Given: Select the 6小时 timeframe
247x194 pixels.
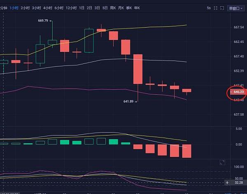Looking at the screenshot, I should 60,8.
